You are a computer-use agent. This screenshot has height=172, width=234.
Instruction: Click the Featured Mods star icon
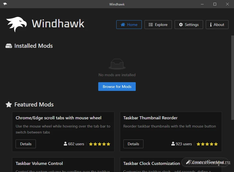click(9, 105)
